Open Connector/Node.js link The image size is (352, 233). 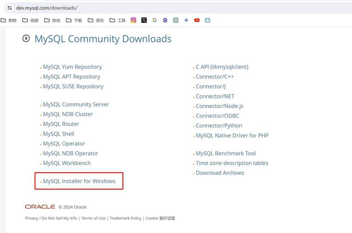220,106
